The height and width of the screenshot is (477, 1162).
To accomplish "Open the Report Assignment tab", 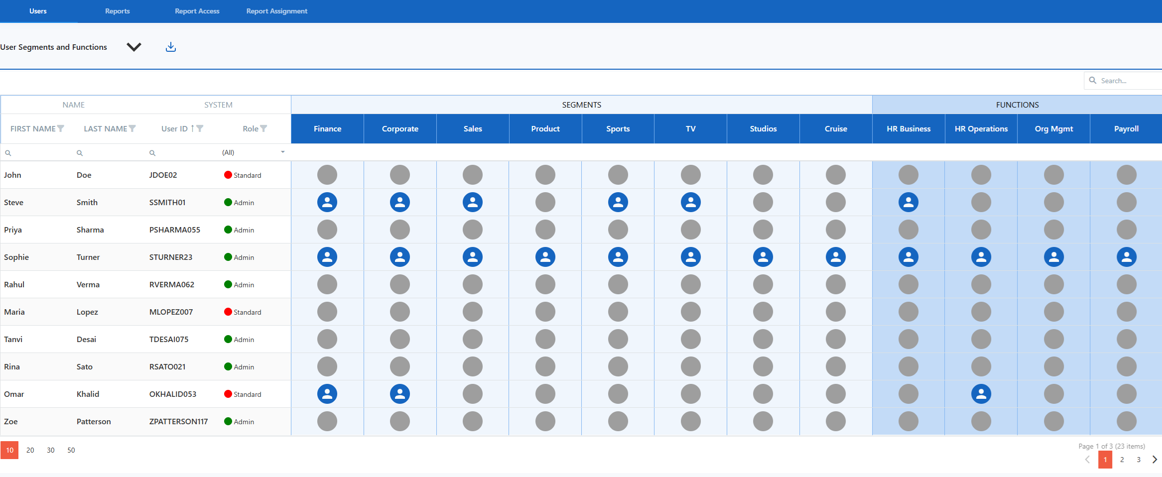I will (276, 11).
